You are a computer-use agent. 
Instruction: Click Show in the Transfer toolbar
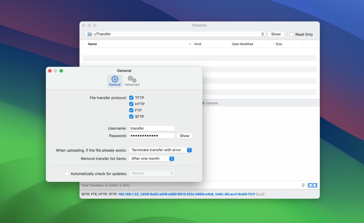tap(276, 34)
